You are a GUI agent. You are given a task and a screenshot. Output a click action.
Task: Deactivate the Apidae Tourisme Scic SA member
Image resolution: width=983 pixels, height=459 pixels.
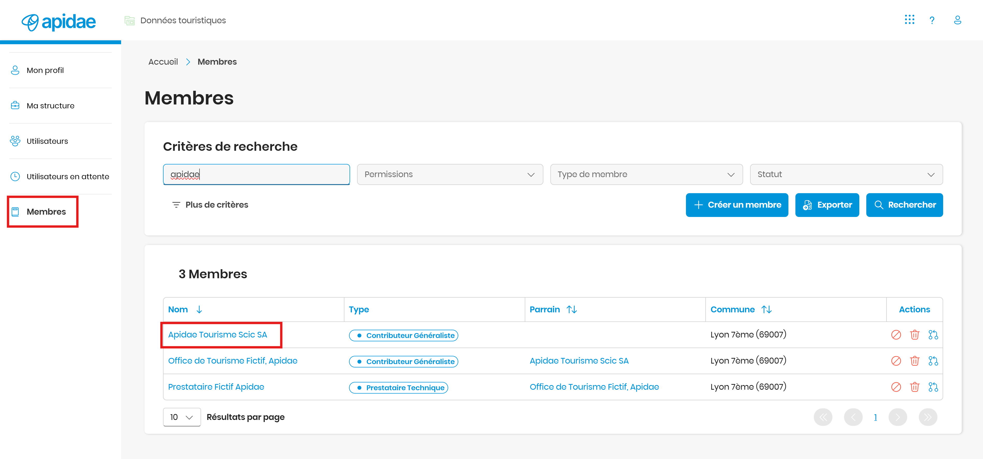[x=896, y=335]
